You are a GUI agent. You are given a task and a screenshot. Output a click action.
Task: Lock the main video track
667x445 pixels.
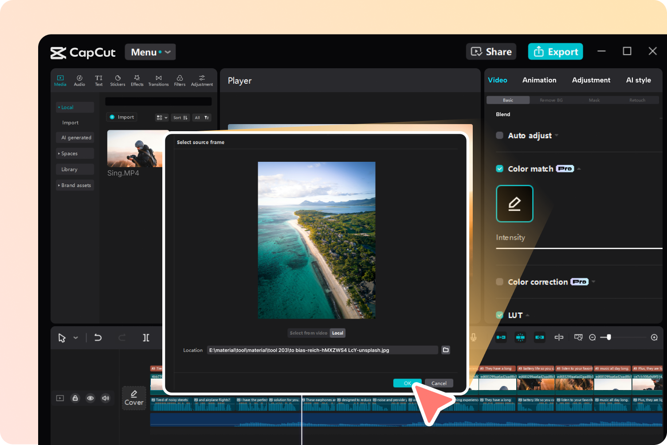[x=75, y=398]
